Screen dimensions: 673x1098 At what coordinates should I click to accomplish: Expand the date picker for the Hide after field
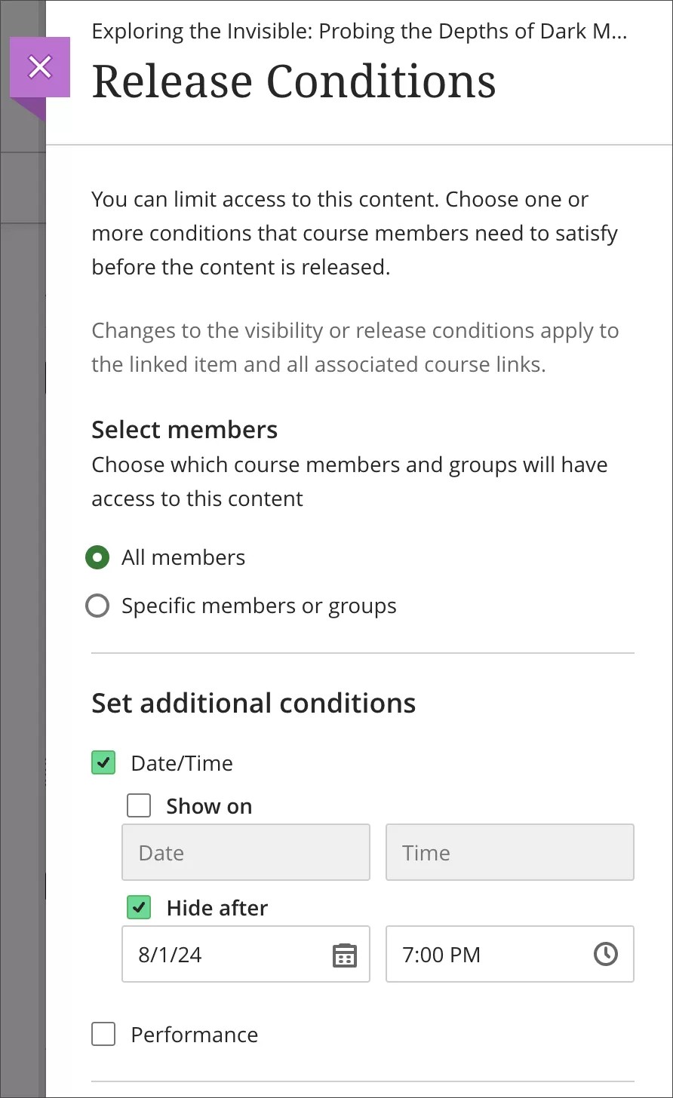(x=344, y=955)
